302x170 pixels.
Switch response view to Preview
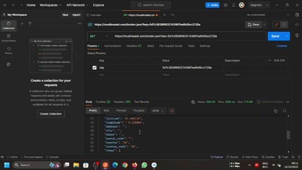click(x=121, y=110)
